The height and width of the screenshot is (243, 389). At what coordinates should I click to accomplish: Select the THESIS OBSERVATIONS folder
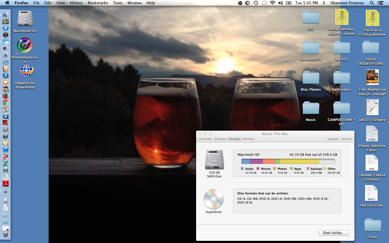pyautogui.click(x=370, y=49)
